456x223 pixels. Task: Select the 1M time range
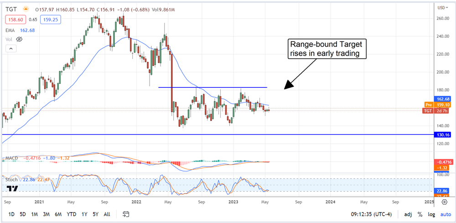pos(34,214)
